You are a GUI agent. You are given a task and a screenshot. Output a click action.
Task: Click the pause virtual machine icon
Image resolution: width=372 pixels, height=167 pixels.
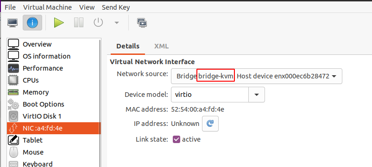pos(79,23)
